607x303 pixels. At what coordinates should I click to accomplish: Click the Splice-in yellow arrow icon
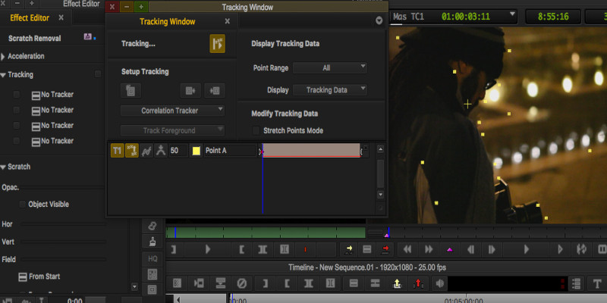point(349,249)
